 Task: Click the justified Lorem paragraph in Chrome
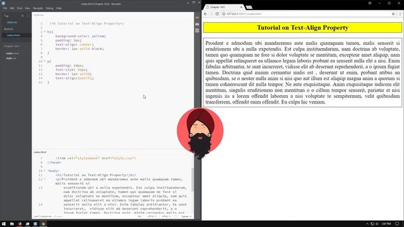click(x=302, y=73)
